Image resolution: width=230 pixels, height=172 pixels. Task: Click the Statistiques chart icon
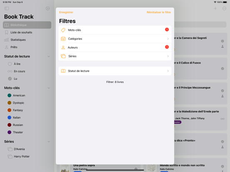pos(6,40)
